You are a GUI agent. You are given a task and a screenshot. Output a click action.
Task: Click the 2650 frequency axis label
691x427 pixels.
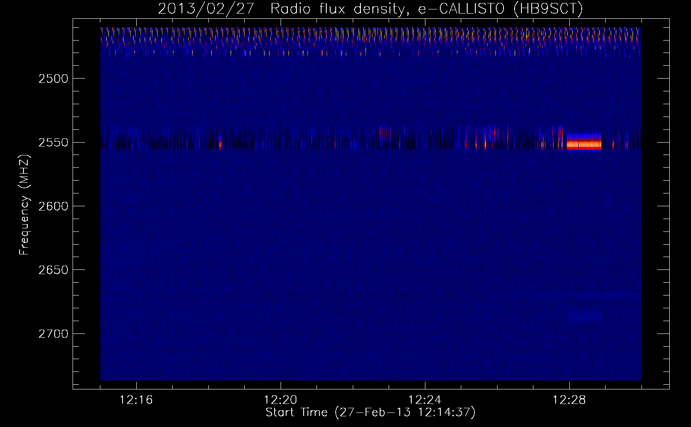[x=53, y=270]
